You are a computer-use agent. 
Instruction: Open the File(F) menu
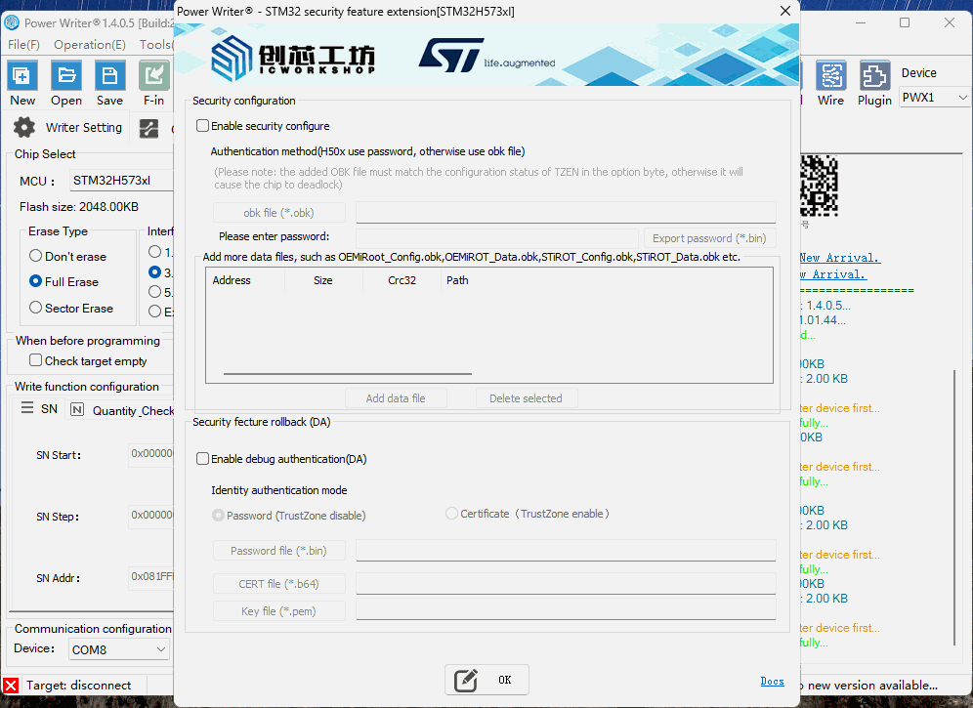(24, 45)
